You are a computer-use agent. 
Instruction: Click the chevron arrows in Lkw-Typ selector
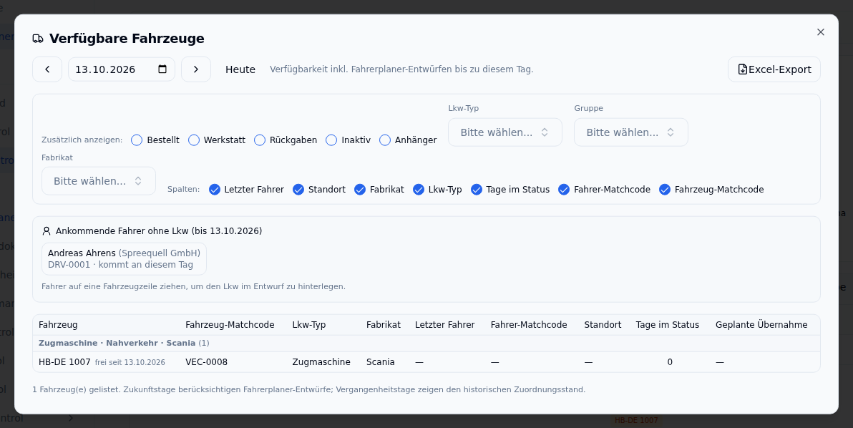(545, 132)
